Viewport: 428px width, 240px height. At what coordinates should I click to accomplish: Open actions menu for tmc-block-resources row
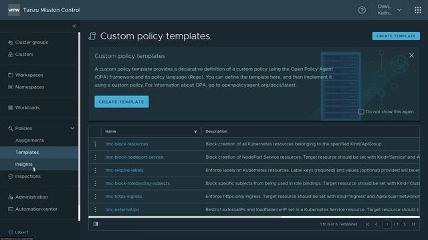pos(95,144)
